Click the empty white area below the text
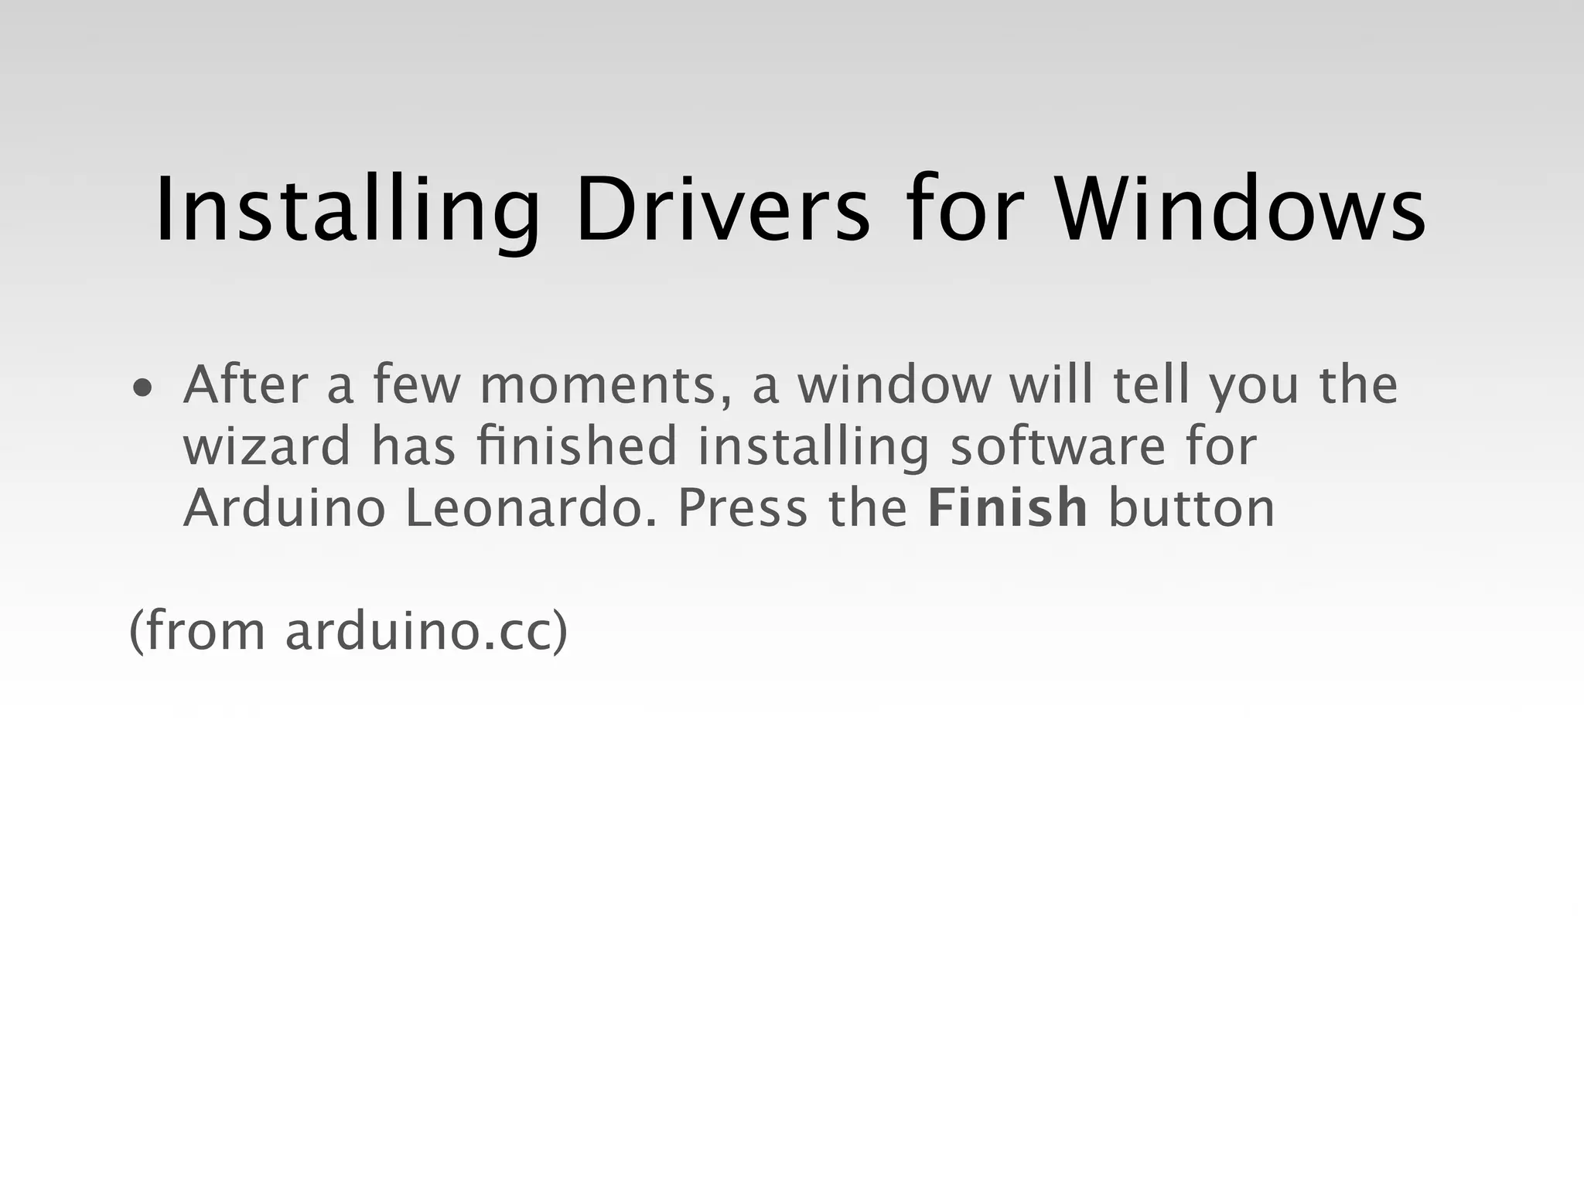This screenshot has height=1188, width=1584. [x=792, y=928]
